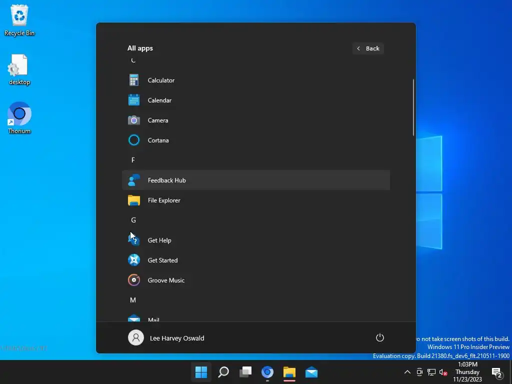Click the Calendar label text
Screen dimensions: 512x384
pyautogui.click(x=159, y=100)
